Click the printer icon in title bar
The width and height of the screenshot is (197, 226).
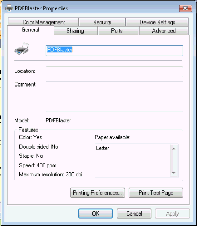pos(9,8)
